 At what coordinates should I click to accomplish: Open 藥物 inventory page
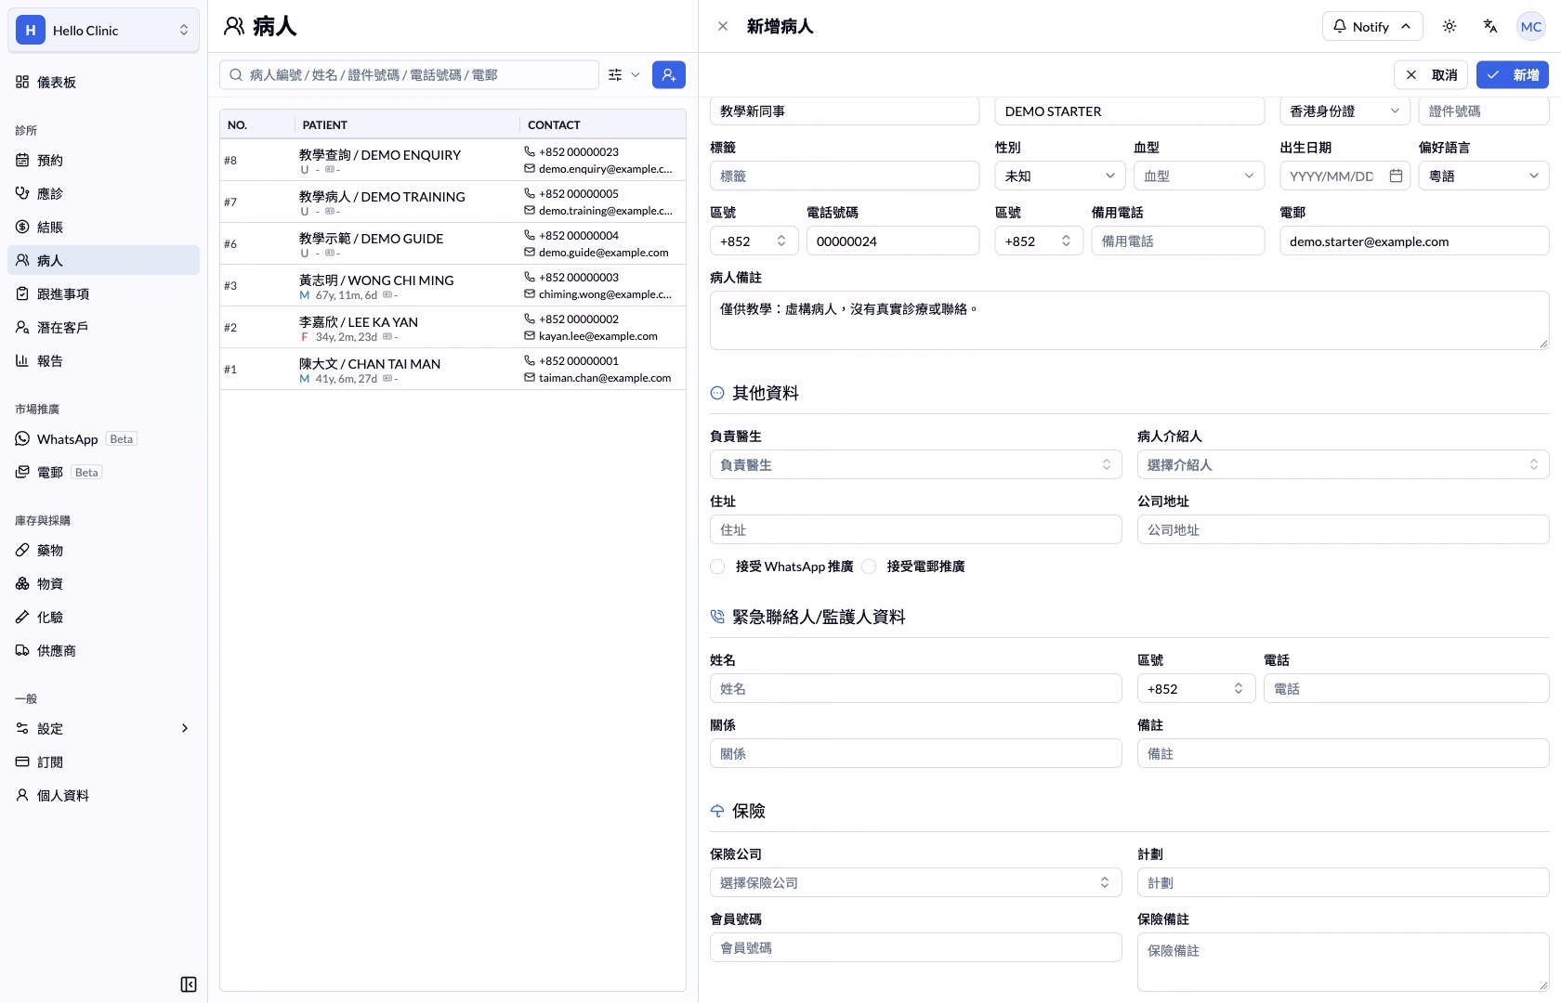click(x=103, y=550)
